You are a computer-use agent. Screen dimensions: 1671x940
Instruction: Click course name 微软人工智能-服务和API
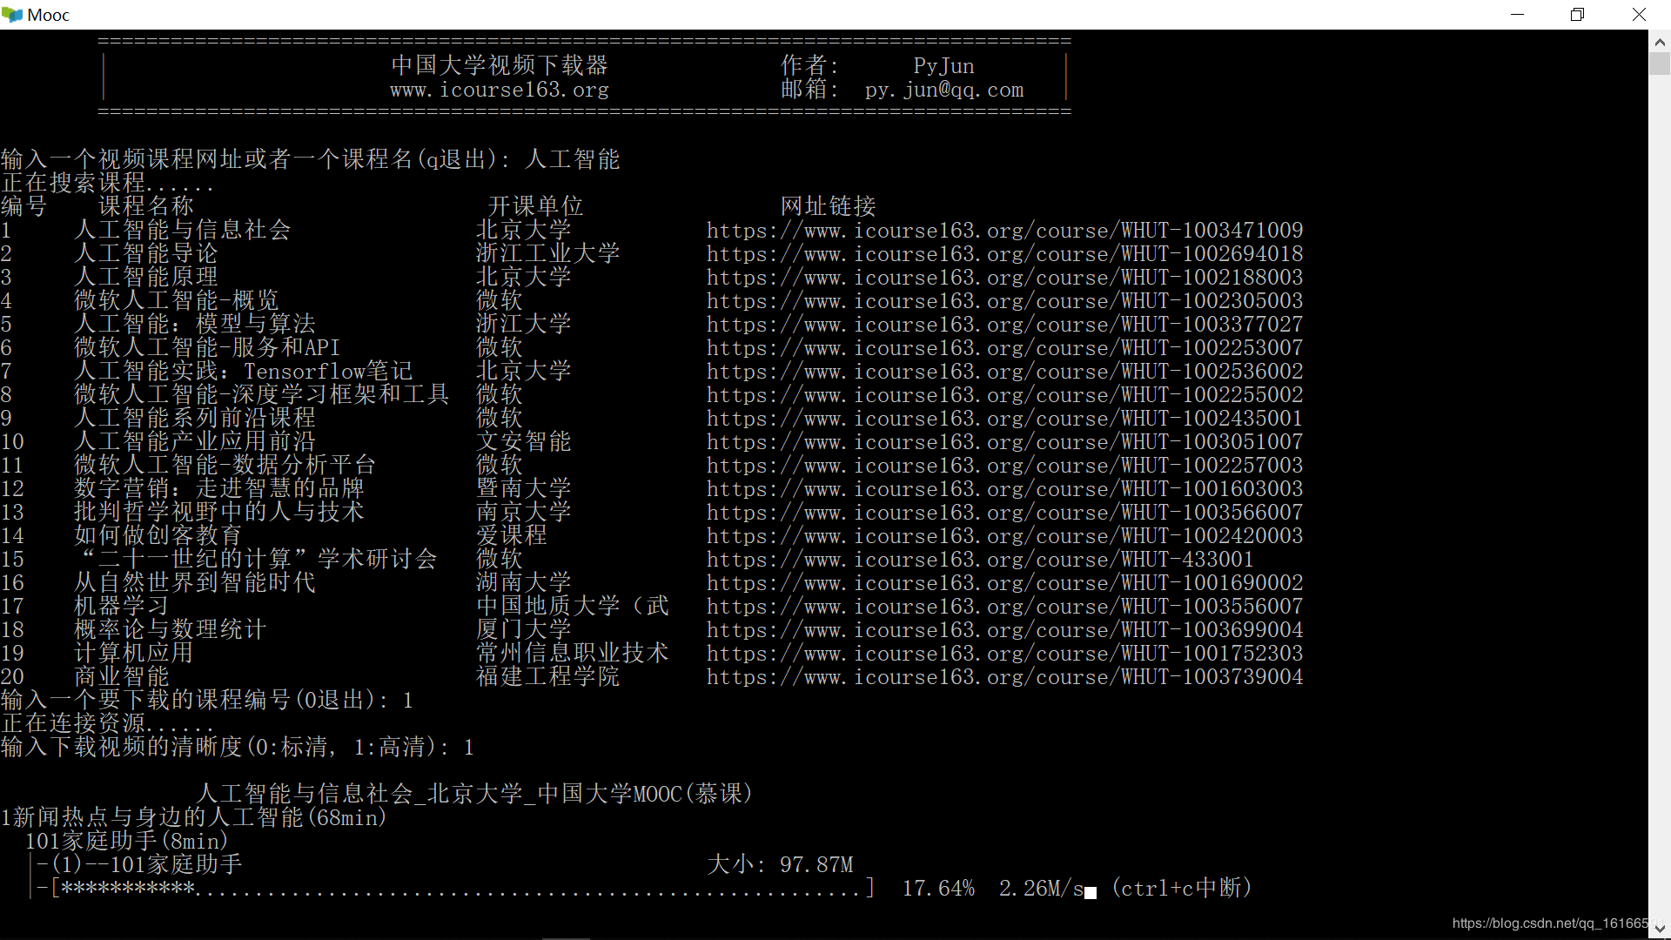point(207,347)
